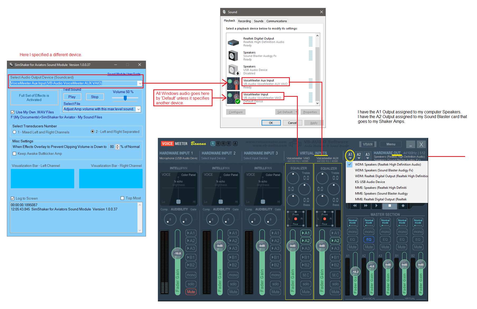The height and width of the screenshot is (309, 477).
Task: Toggle solo on Hardware Input 1
Action: coord(191,284)
